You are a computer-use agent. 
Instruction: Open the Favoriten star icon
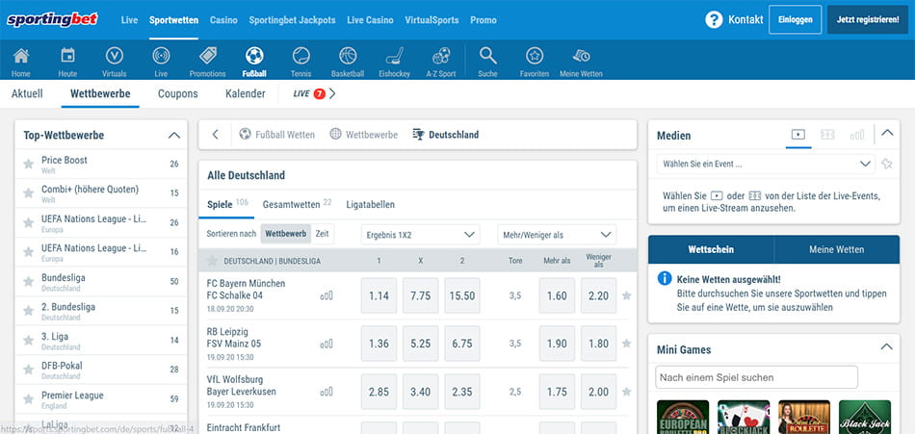pos(535,56)
